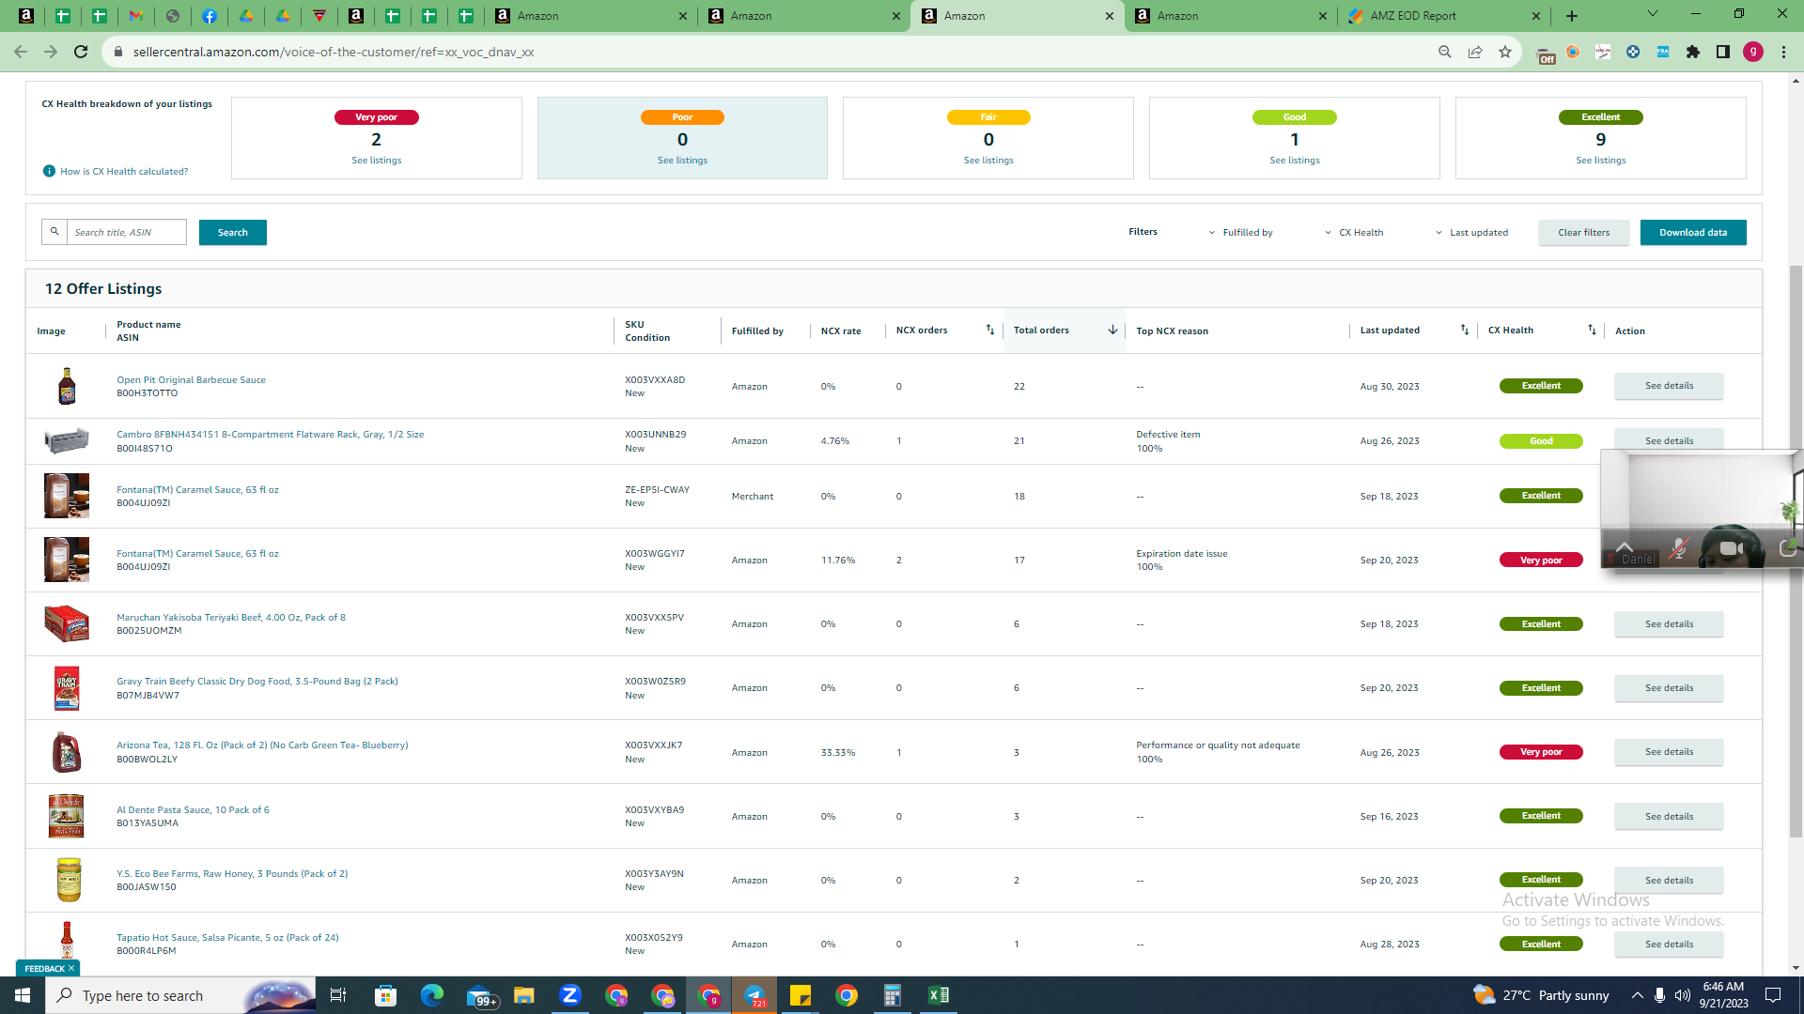The width and height of the screenshot is (1804, 1014).
Task: Open Zoom from the taskbar
Action: pos(570,995)
